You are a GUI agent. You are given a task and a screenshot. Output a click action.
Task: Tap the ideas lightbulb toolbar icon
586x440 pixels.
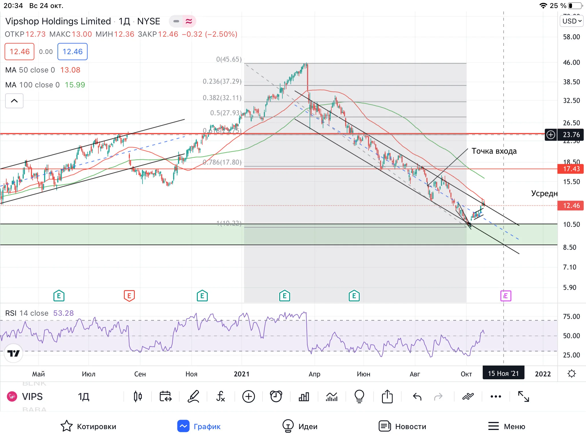(359, 396)
